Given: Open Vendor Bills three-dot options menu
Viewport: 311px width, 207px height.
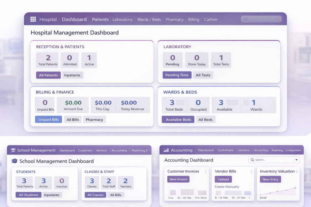Looking at the screenshot, I should point(251,172).
